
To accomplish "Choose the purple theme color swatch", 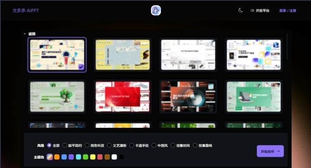I will tap(71, 157).
